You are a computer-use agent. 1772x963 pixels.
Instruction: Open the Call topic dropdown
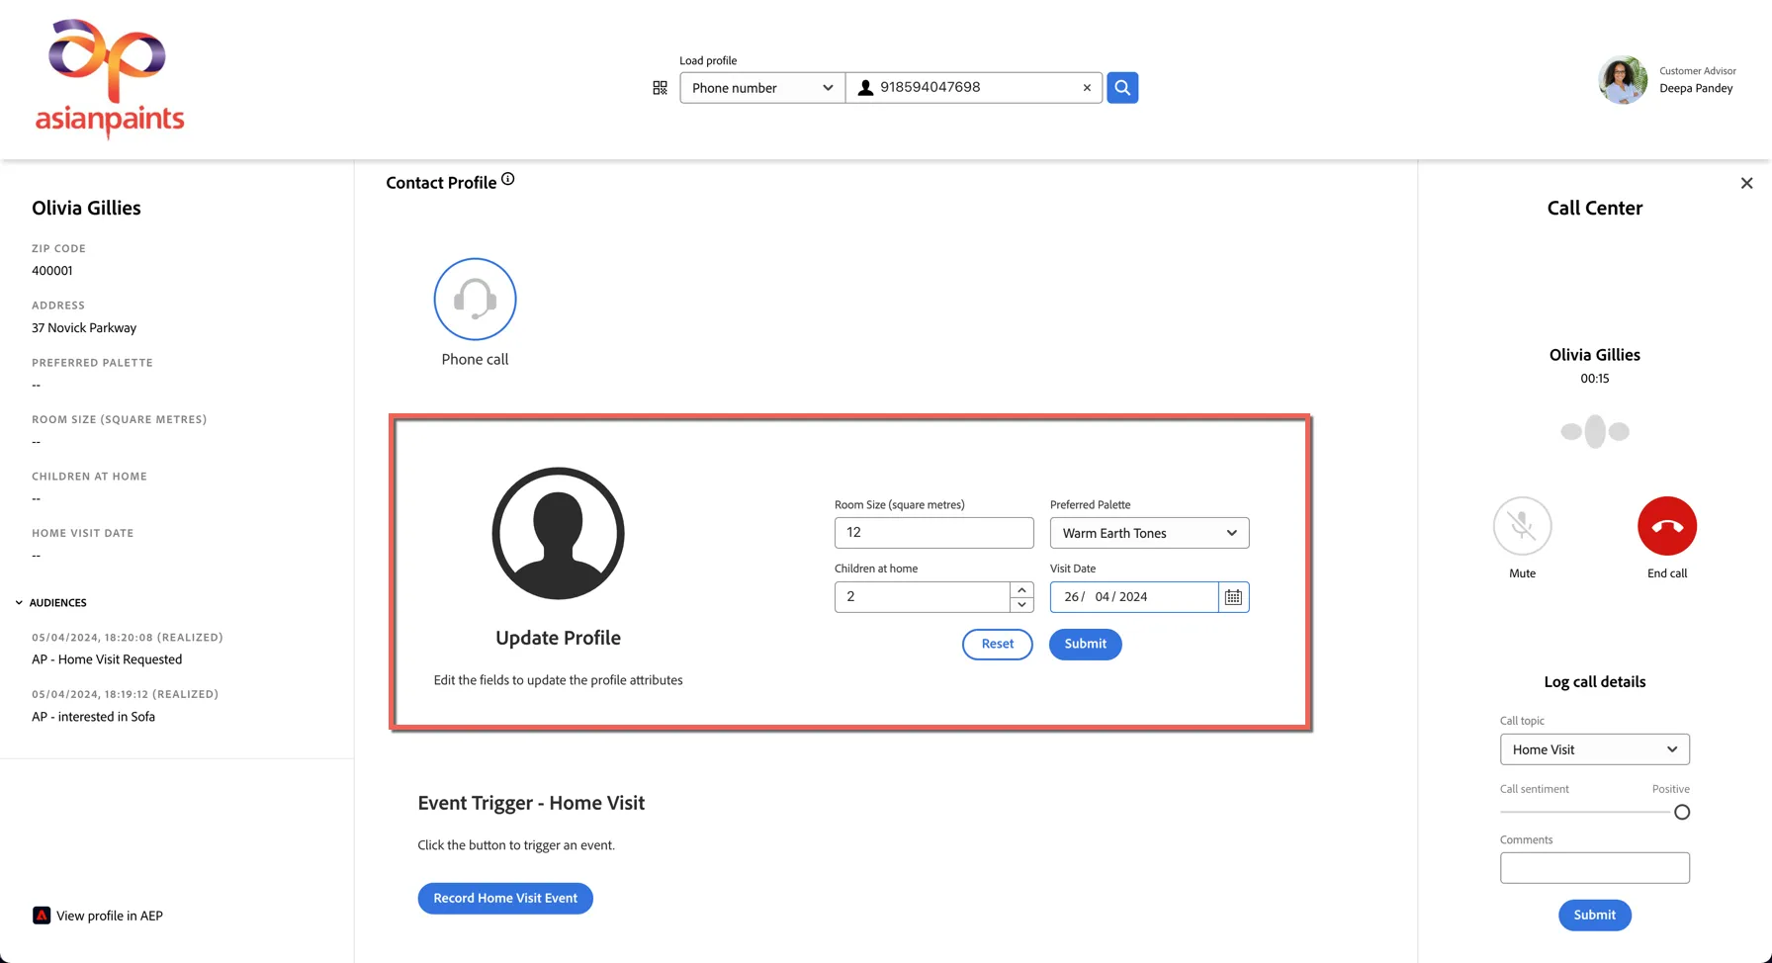pos(1595,749)
